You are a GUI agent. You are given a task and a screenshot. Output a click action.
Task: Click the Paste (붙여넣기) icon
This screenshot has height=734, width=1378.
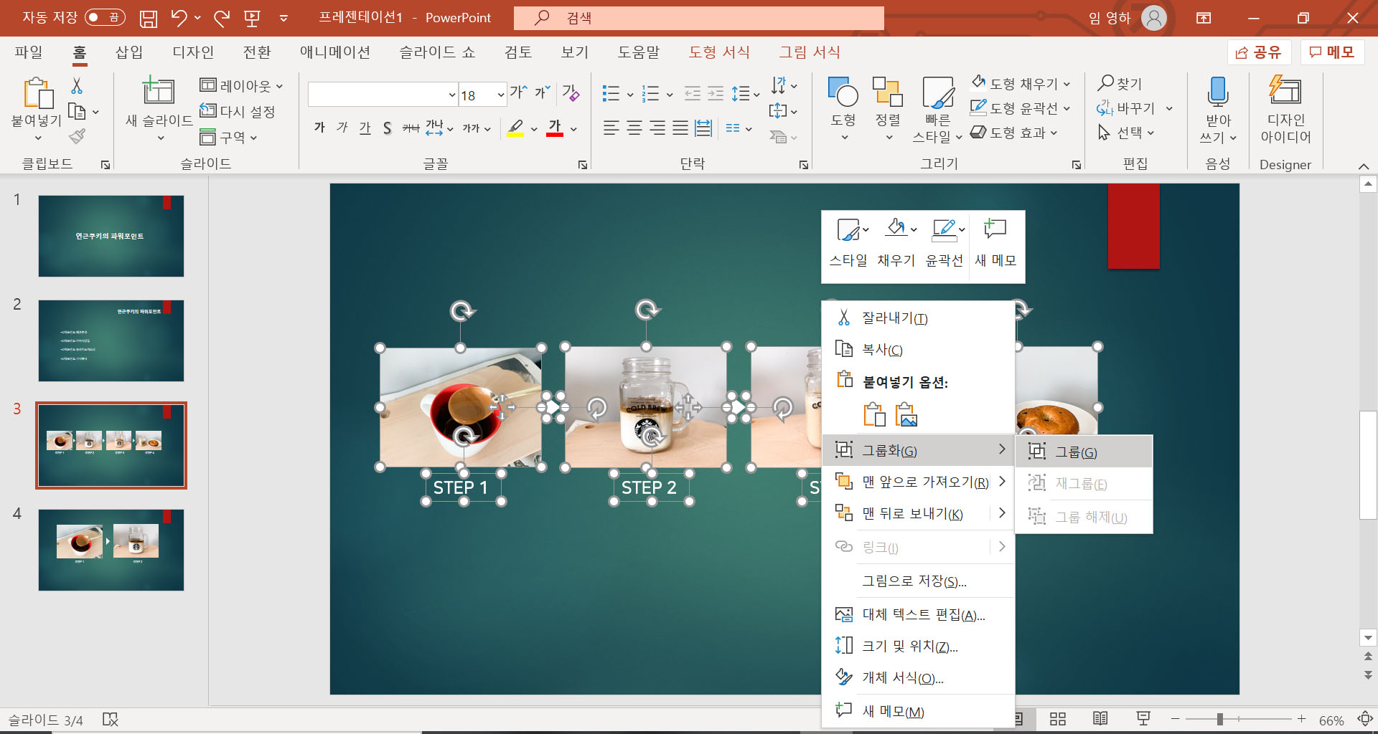37,94
